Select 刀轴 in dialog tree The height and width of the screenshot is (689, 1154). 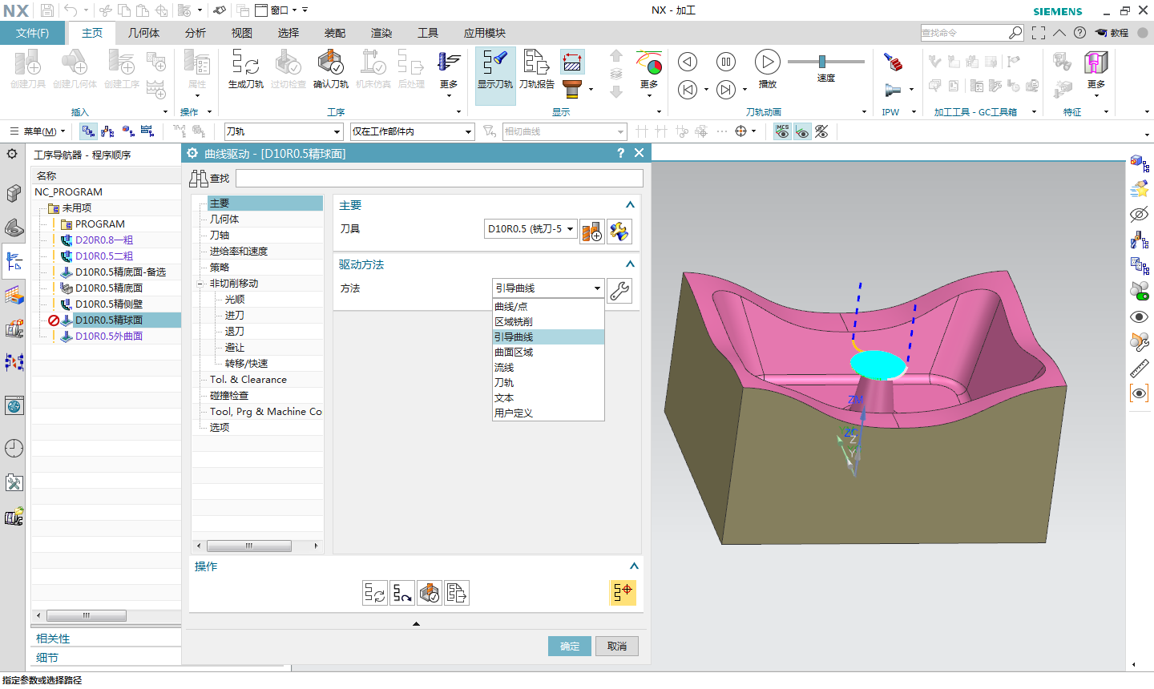220,235
